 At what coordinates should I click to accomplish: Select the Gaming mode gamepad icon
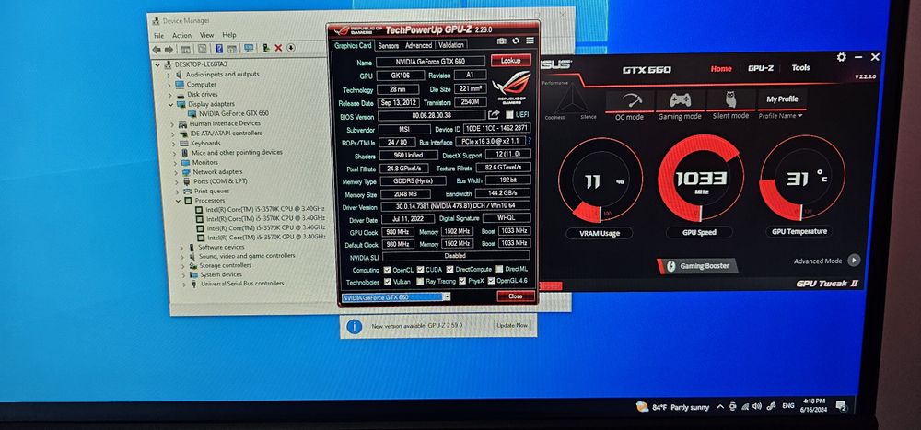[x=680, y=99]
